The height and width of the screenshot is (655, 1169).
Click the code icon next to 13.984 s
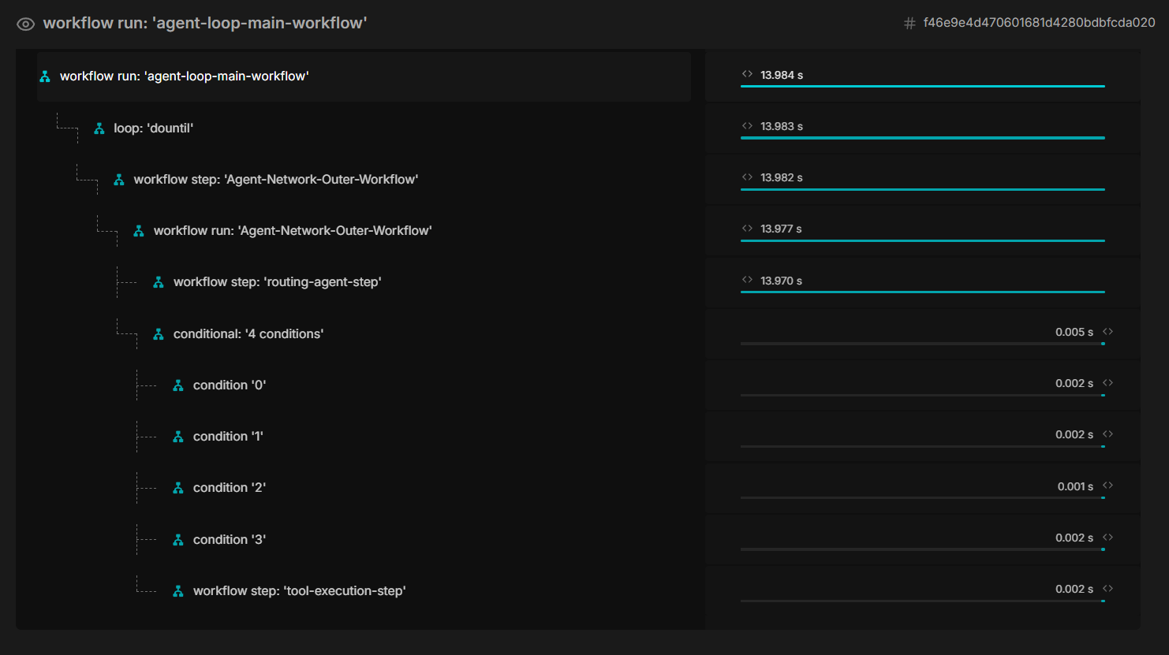click(x=747, y=74)
